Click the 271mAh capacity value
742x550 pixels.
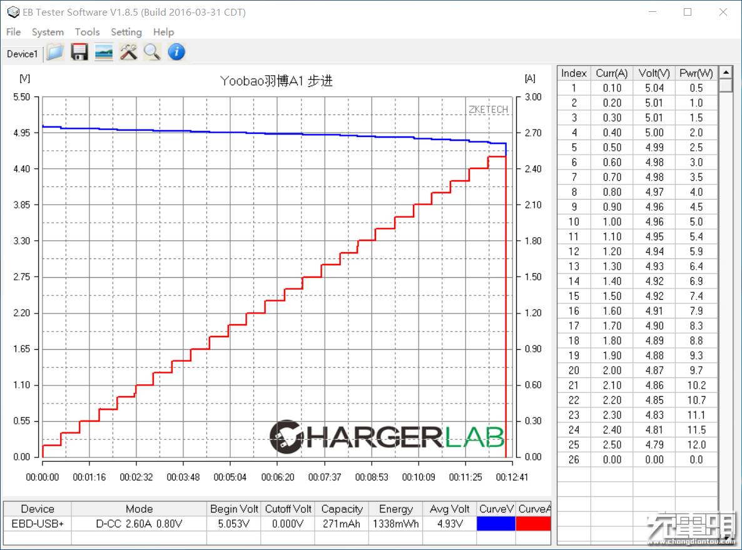[342, 524]
